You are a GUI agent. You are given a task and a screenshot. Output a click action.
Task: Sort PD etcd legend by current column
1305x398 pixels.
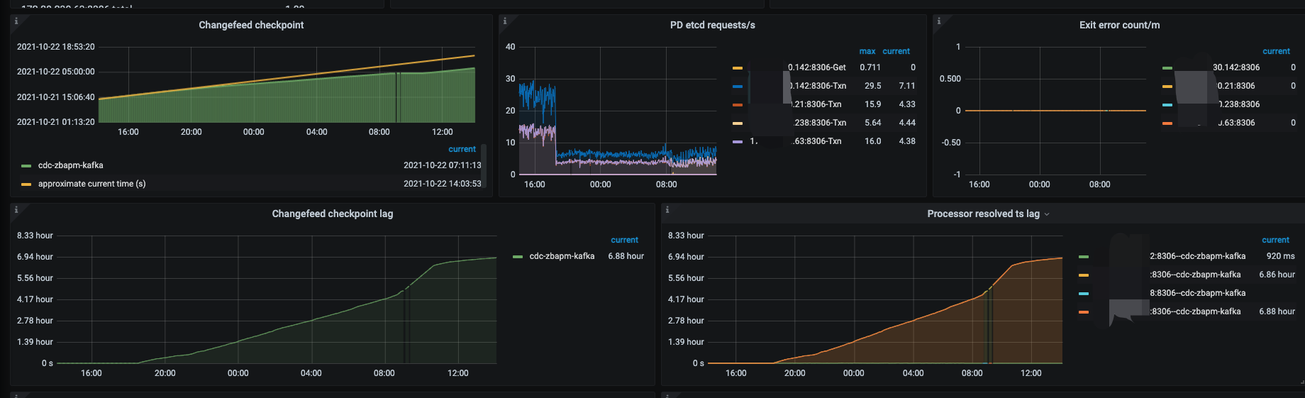click(896, 51)
